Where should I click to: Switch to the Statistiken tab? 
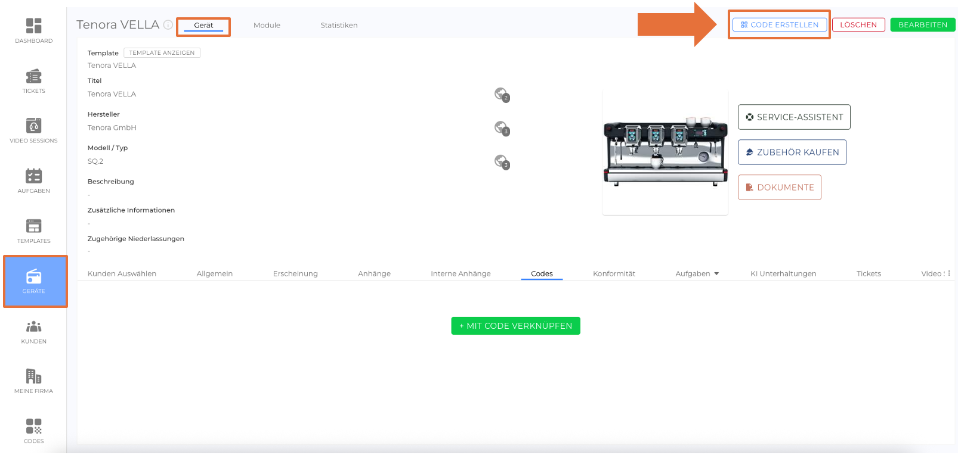tap(339, 26)
